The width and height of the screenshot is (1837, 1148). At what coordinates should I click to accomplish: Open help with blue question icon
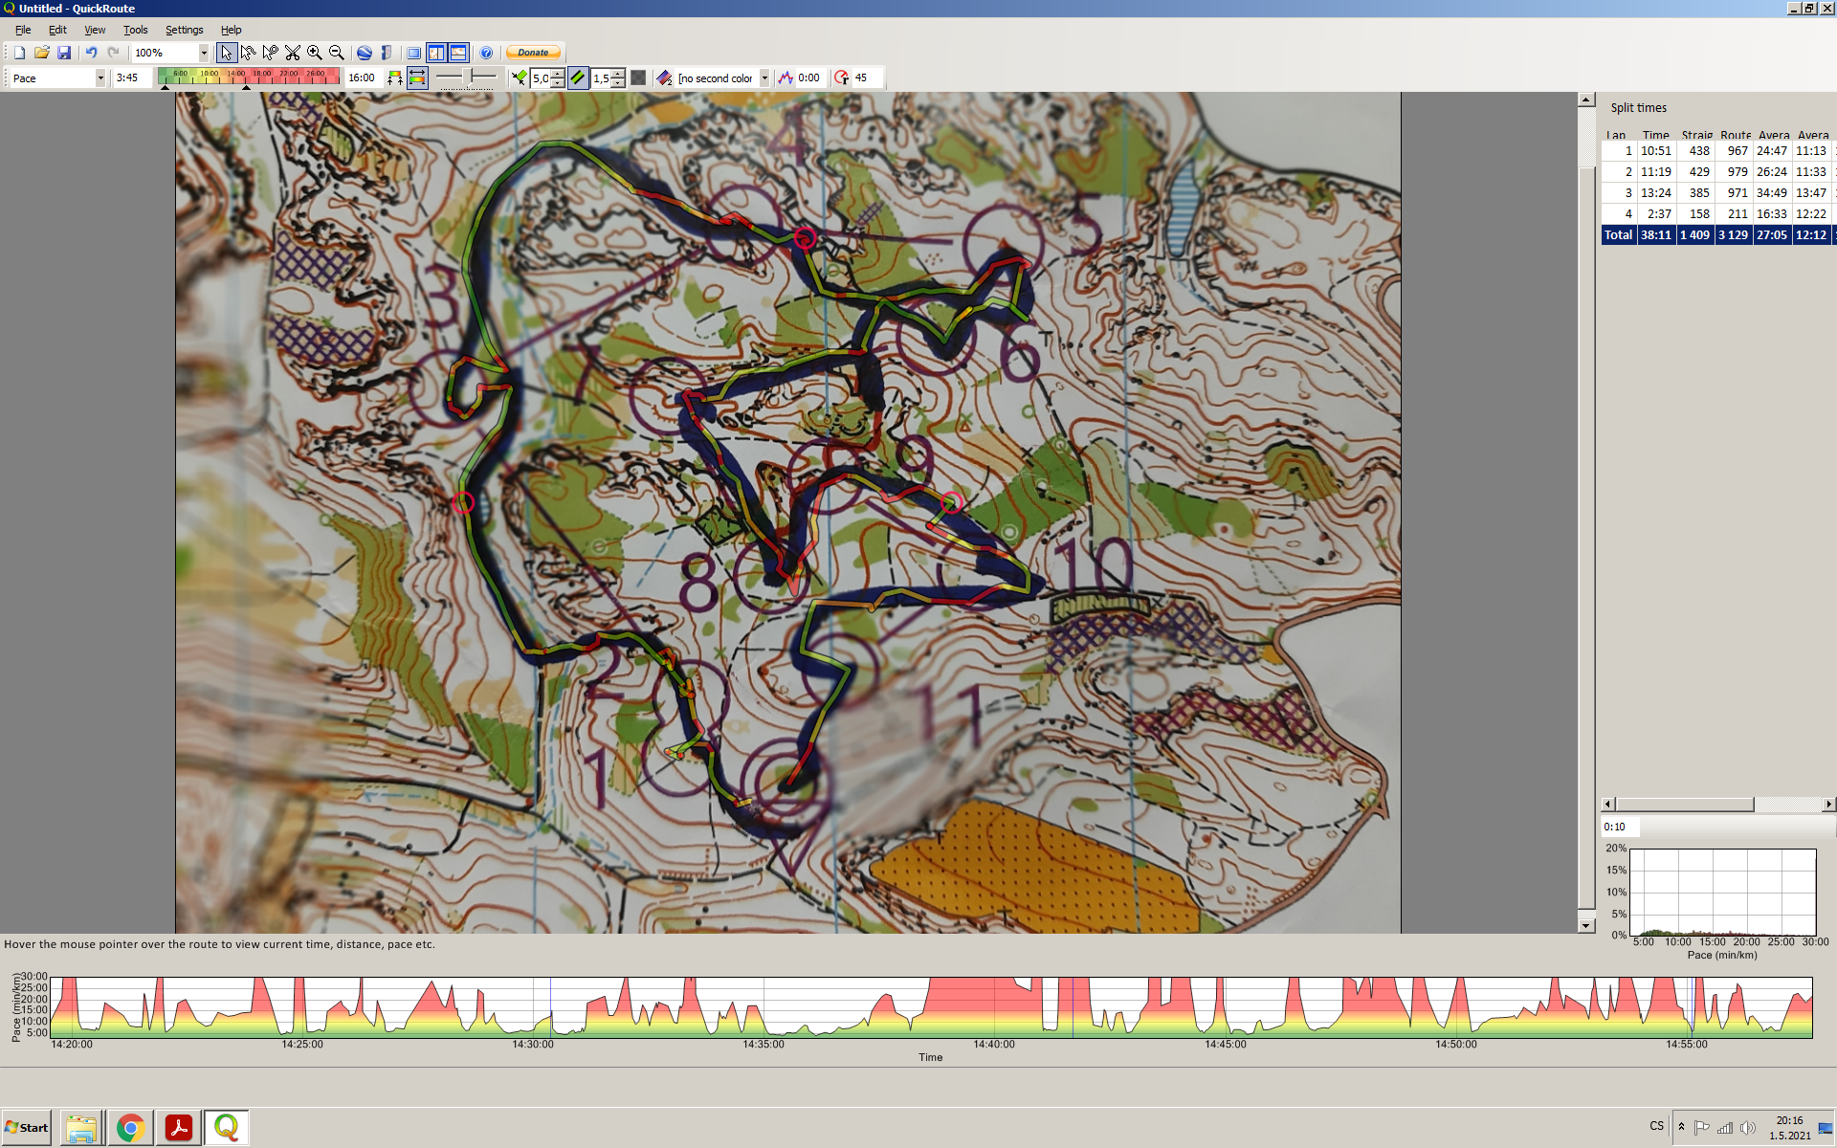pos(486,53)
